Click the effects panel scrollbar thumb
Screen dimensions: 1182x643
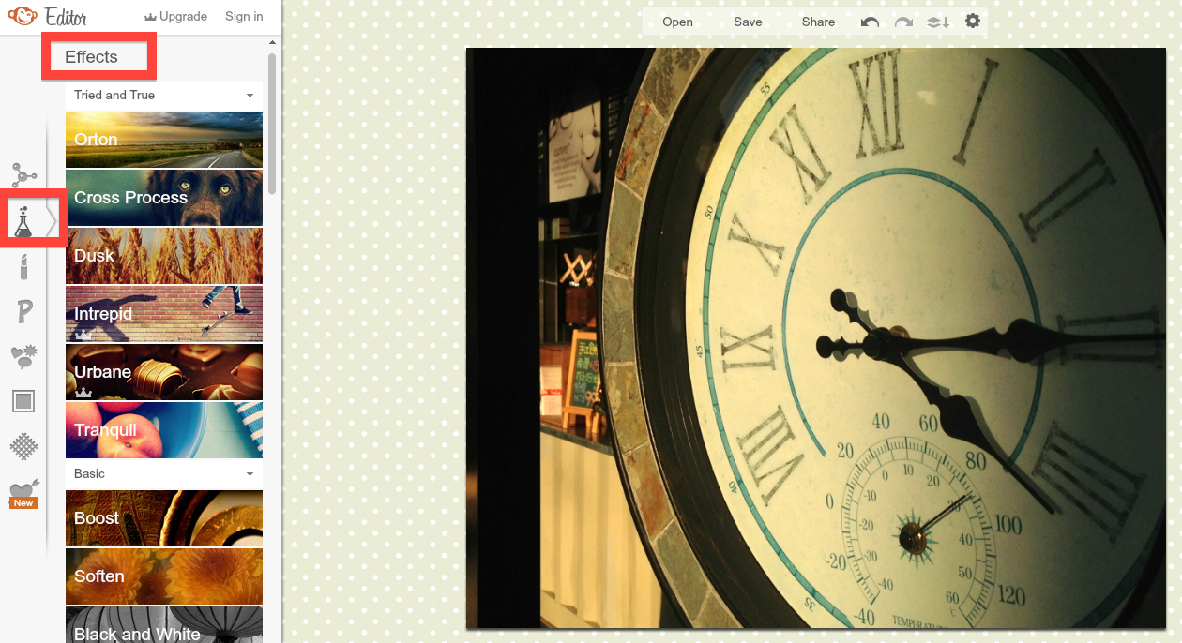tap(272, 123)
